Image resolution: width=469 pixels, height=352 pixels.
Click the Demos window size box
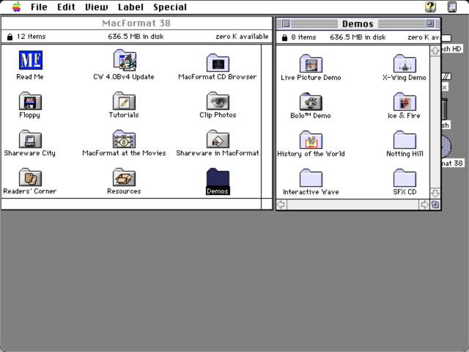tap(435, 205)
